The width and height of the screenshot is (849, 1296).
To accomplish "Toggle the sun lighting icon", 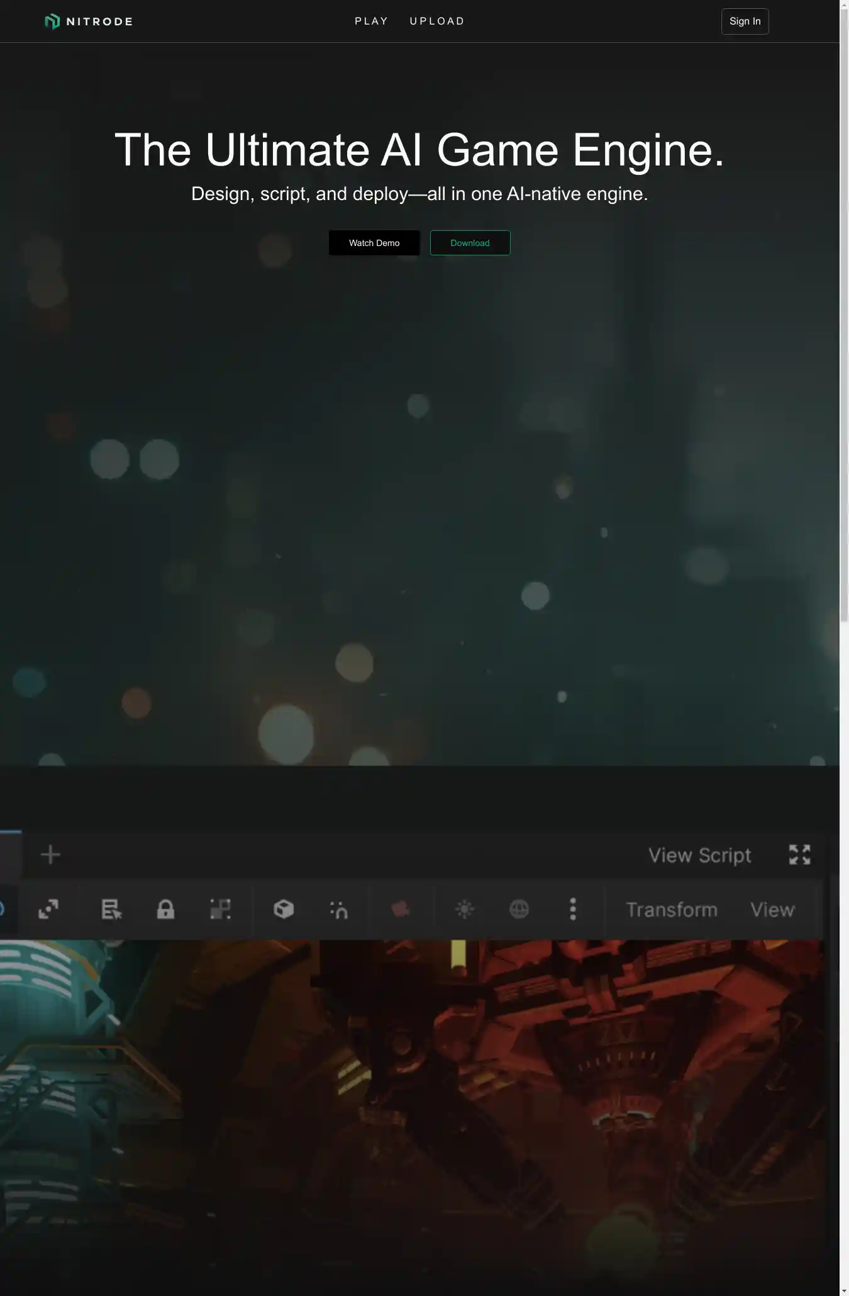I will 465,910.
